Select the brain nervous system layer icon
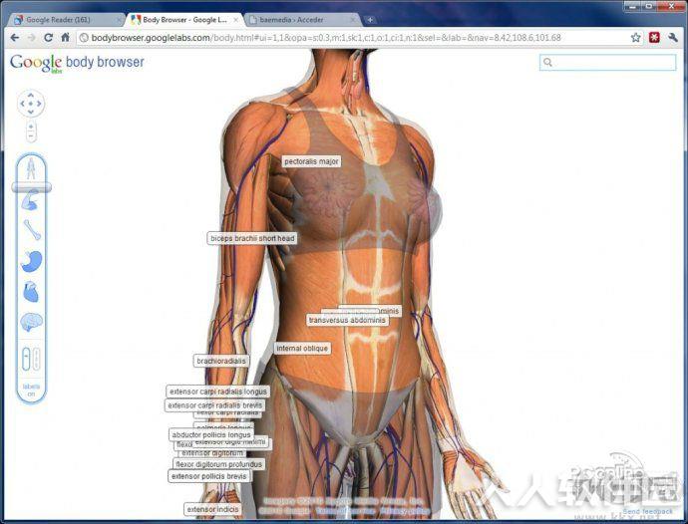This screenshot has height=524, width=688. pos(31,322)
